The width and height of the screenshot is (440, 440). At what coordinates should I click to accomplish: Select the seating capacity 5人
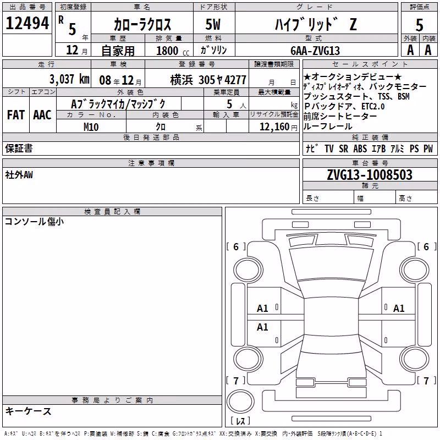point(237,105)
